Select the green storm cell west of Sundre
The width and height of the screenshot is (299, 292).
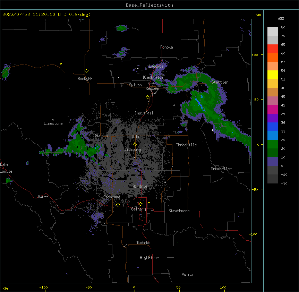click(x=77, y=144)
